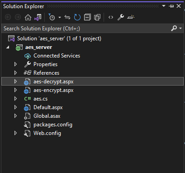Refresh the solution with the blue circular arrow
Image resolution: width=185 pixels, height=173 pixels.
(x=77, y=17)
